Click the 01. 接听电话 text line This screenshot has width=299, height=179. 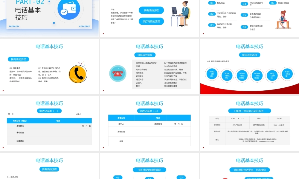15,68
